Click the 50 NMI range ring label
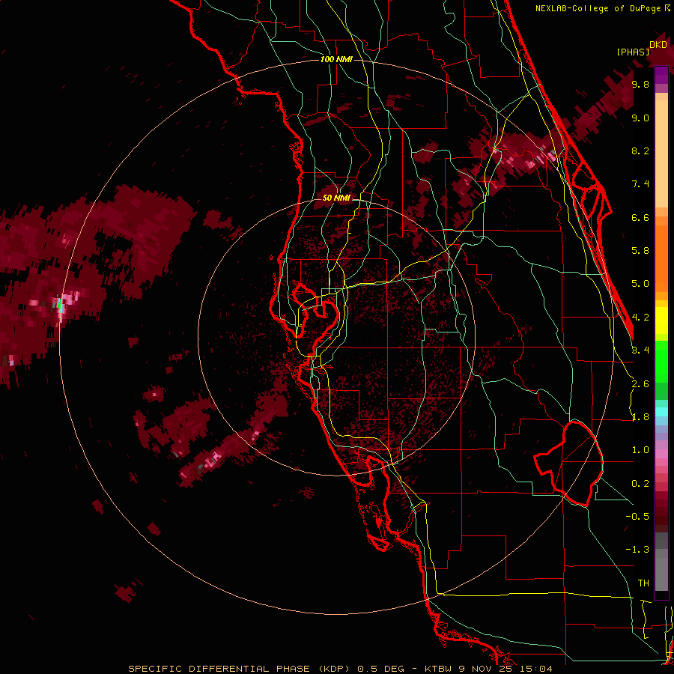This screenshot has height=674, width=674. 336,198
